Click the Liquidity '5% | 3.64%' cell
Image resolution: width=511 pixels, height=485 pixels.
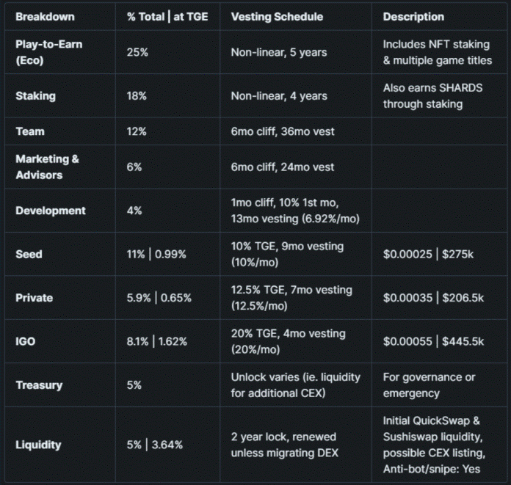[x=155, y=445]
